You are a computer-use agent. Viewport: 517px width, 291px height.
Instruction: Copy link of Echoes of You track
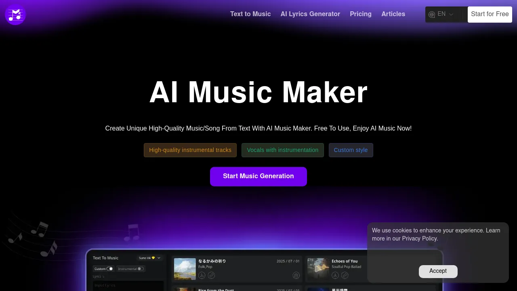click(345, 275)
